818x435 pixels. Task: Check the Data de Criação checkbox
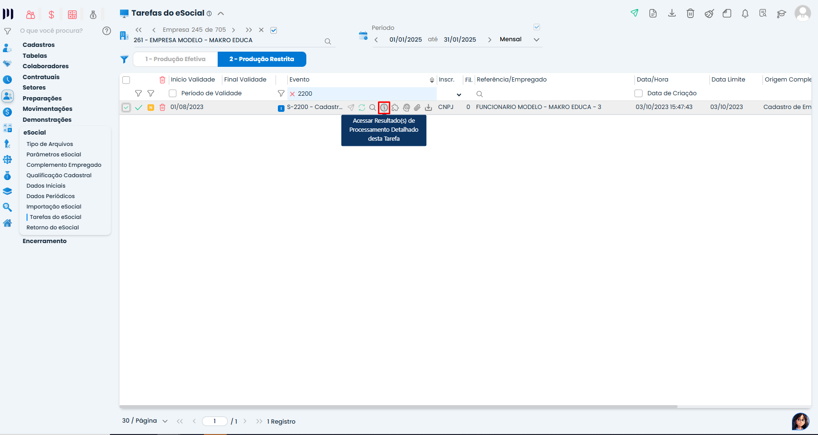[639, 93]
